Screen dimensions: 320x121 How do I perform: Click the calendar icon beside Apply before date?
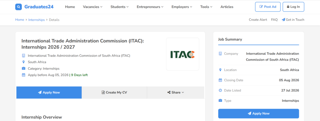(23, 75)
